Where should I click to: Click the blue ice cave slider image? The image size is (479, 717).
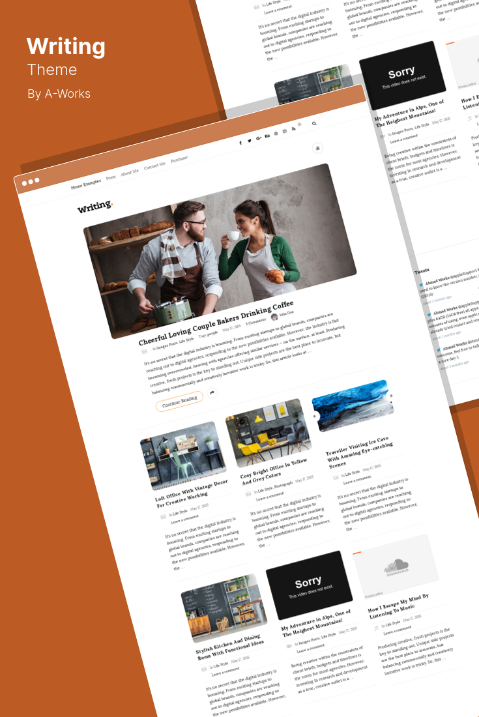(353, 406)
